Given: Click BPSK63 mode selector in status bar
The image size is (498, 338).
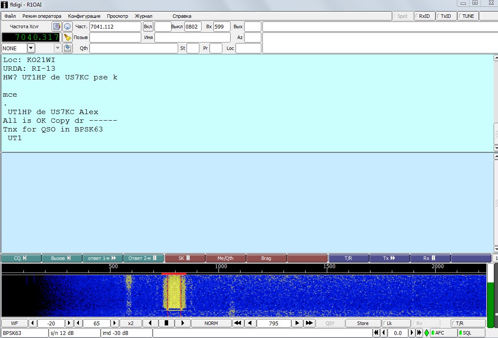Looking at the screenshot, I should pos(24,333).
